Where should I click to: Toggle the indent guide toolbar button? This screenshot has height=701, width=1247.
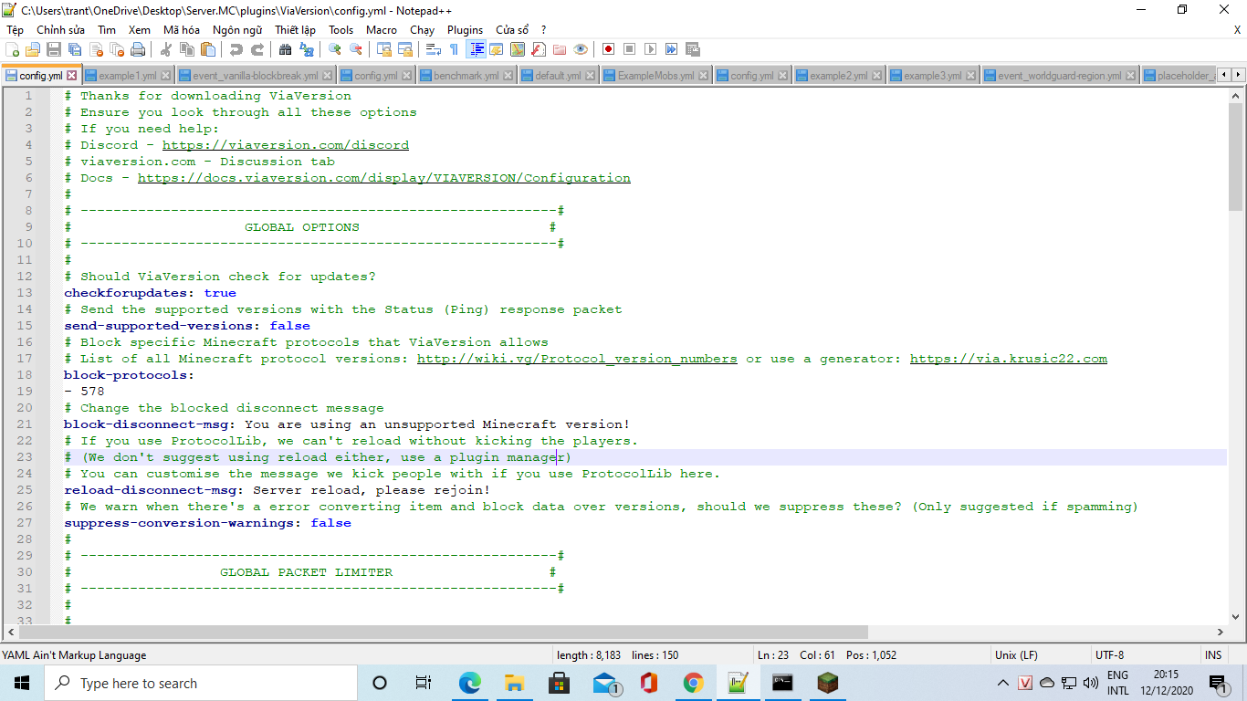coord(476,49)
